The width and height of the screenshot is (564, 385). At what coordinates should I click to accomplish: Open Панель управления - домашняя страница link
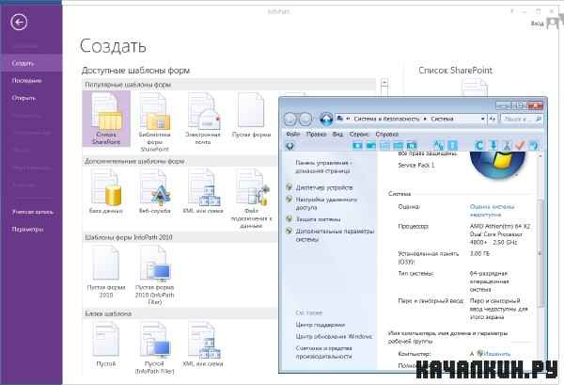coord(323,167)
